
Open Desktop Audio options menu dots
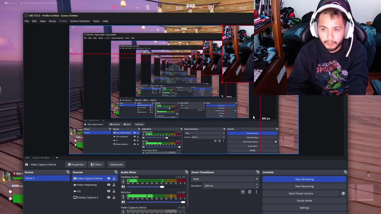tap(123, 181)
